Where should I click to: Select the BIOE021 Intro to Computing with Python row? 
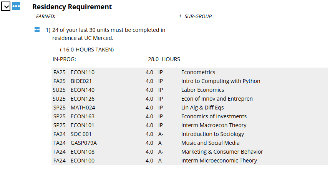(190, 81)
